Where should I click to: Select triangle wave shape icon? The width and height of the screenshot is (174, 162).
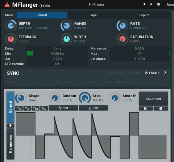point(27,108)
